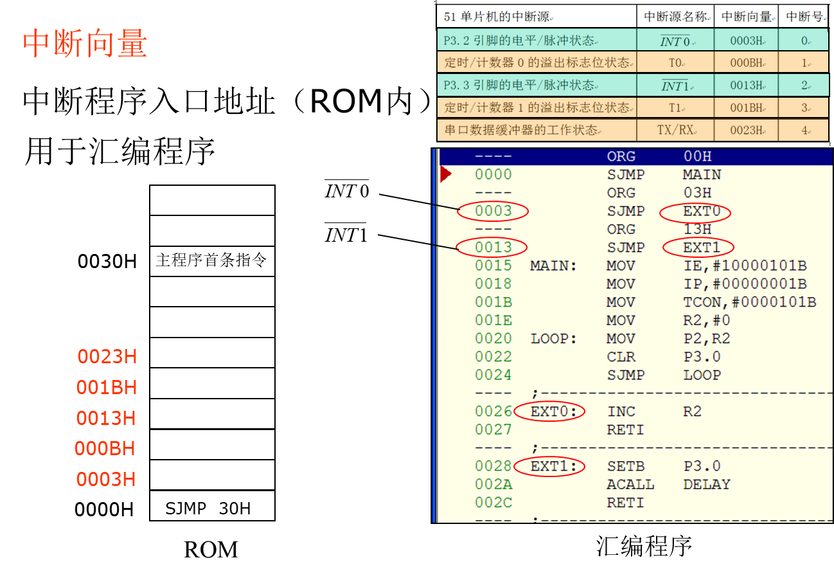834x578 pixels.
Task: Click the 0023H vector cell in the table
Action: pyautogui.click(x=747, y=130)
